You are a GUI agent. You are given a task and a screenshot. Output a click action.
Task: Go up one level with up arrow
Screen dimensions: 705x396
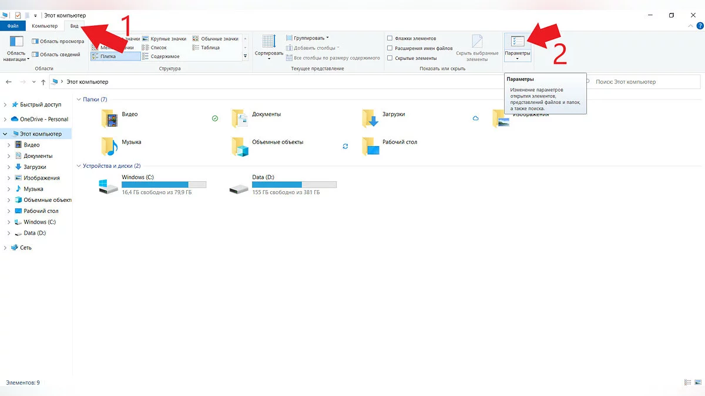click(43, 82)
